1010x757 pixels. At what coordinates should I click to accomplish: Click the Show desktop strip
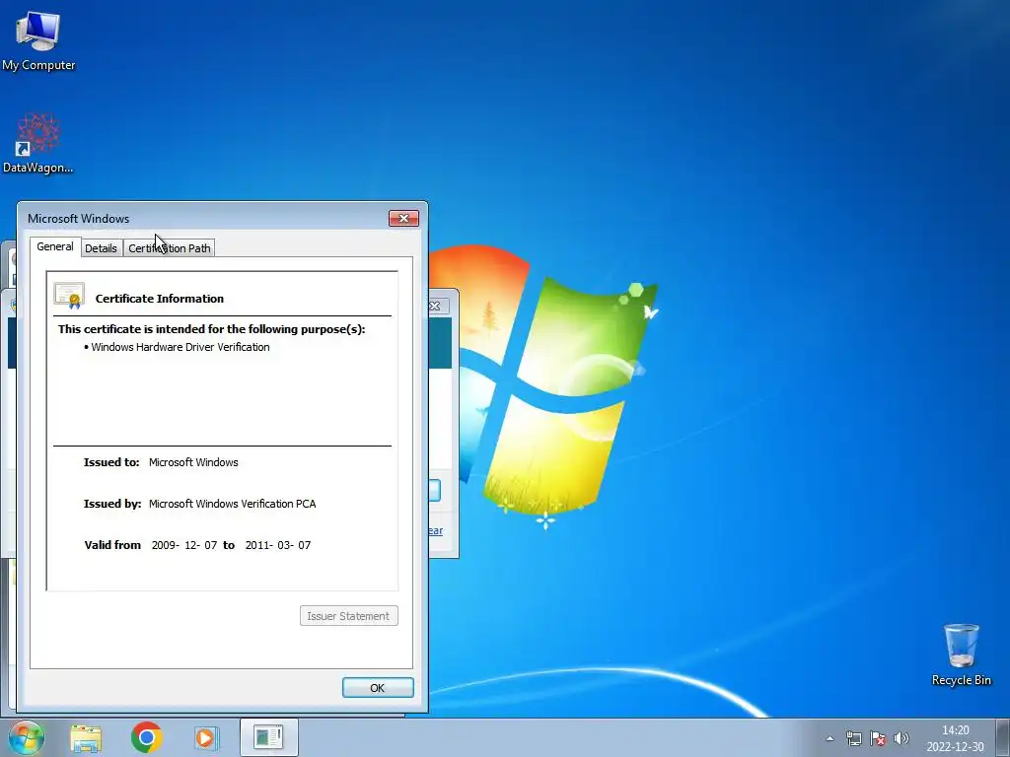(1003, 737)
